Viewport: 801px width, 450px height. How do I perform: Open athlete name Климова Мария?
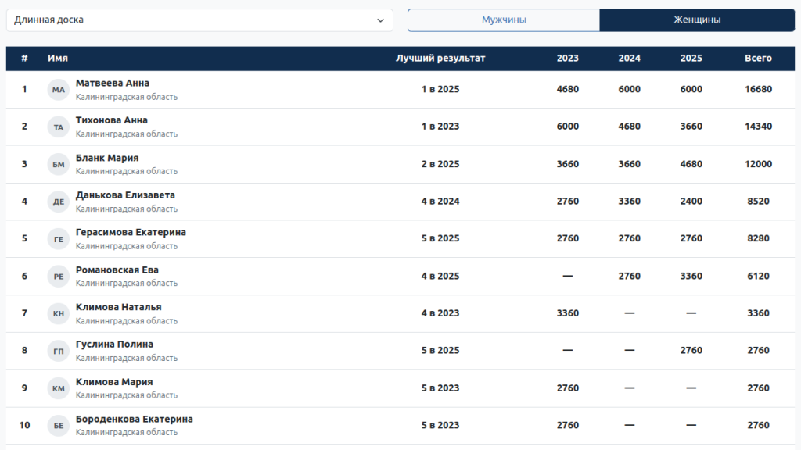tap(114, 382)
